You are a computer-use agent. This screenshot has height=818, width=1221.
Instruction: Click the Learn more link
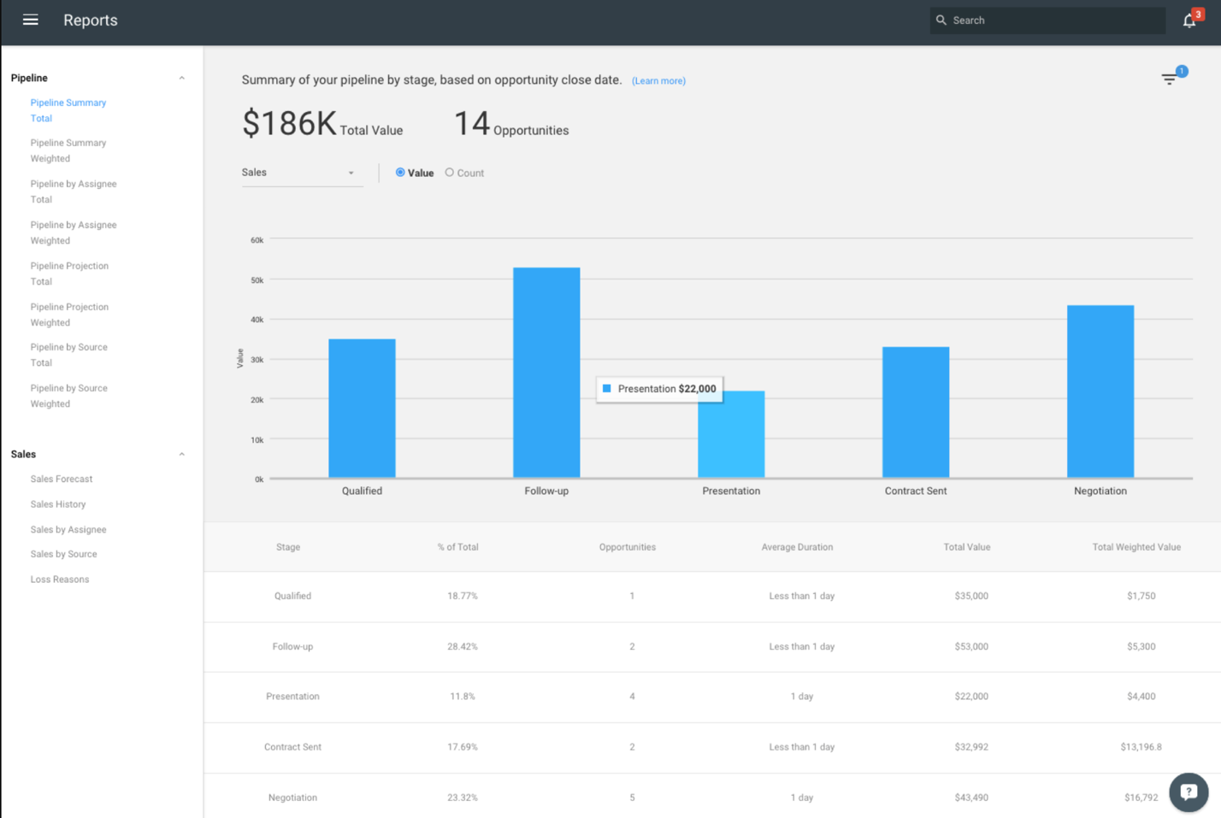point(658,81)
